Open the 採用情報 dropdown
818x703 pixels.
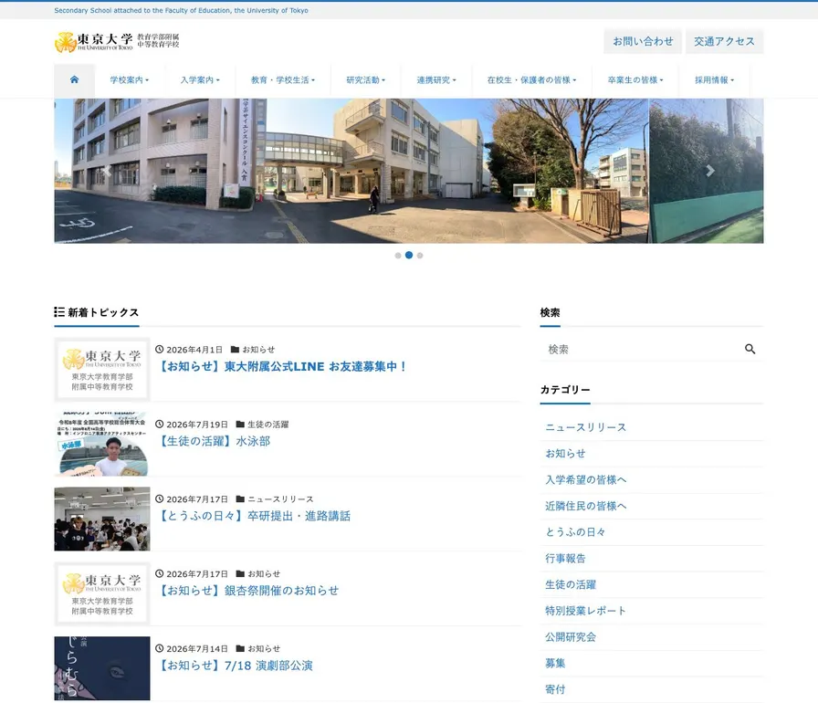(714, 79)
